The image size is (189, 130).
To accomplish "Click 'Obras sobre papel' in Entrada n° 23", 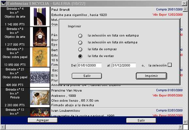I will pyautogui.click(x=15, y=77).
